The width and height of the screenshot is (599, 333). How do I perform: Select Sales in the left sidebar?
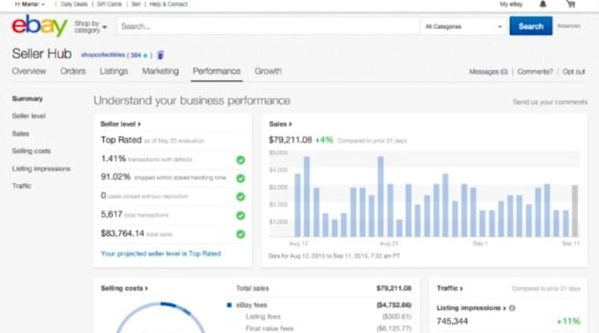click(20, 134)
